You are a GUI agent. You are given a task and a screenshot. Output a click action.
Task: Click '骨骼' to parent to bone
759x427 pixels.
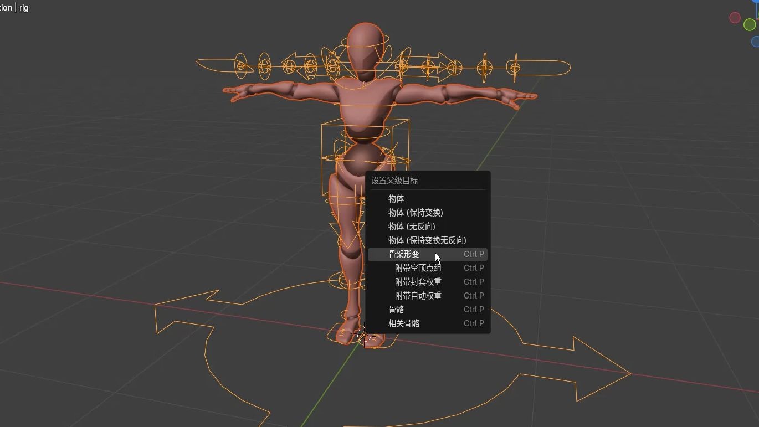click(395, 309)
